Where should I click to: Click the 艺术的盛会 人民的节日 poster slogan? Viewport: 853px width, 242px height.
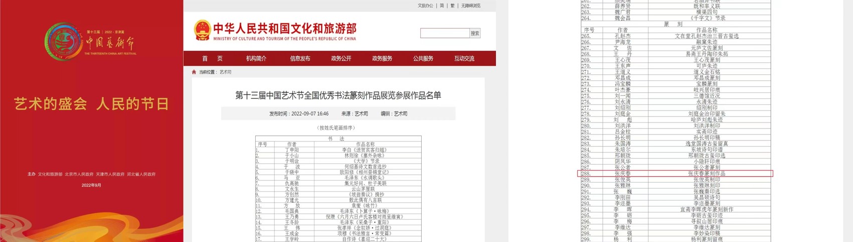(x=91, y=104)
